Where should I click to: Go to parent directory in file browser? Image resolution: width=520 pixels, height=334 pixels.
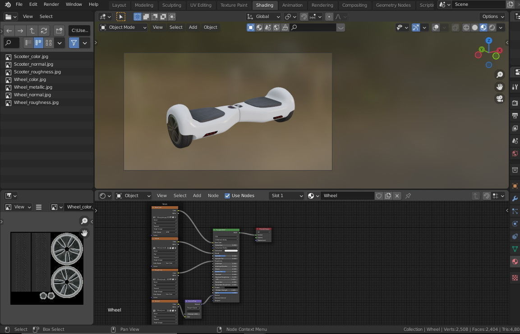click(32, 31)
